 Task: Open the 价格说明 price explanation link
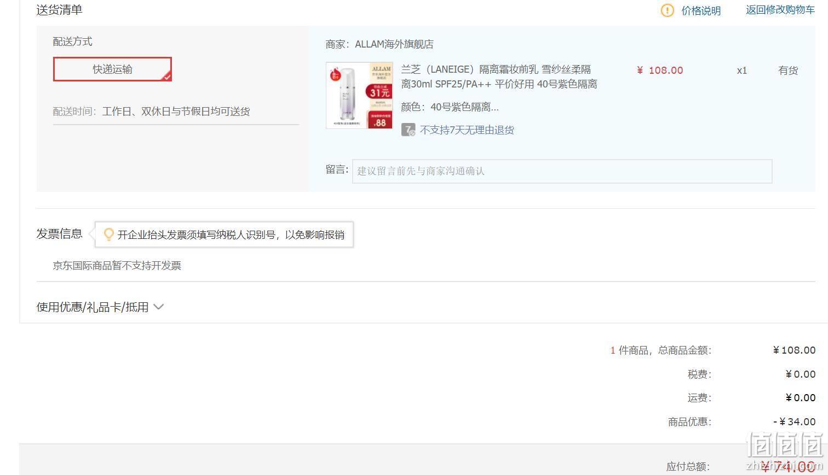pyautogui.click(x=701, y=10)
